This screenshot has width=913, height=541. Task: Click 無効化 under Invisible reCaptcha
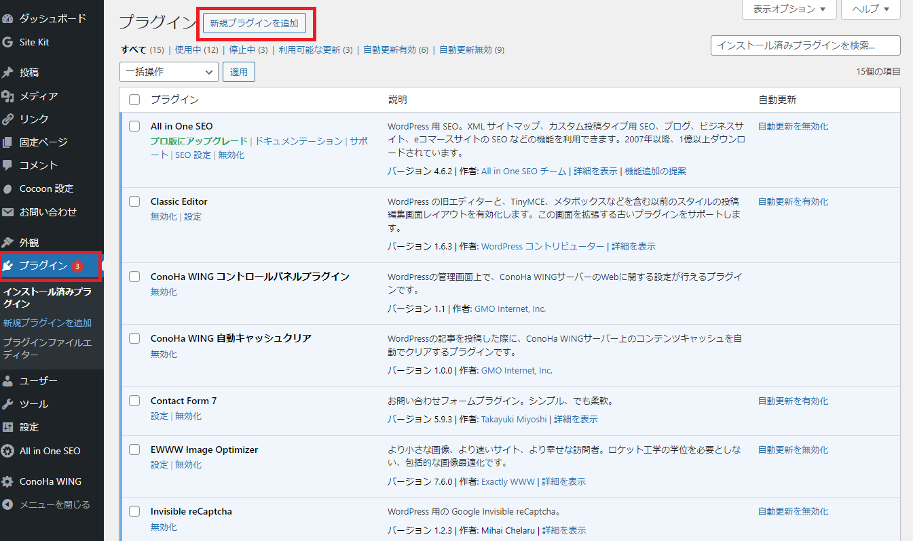point(164,527)
